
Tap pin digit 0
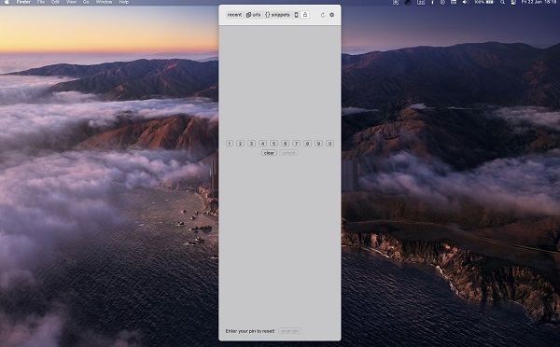[x=330, y=143]
